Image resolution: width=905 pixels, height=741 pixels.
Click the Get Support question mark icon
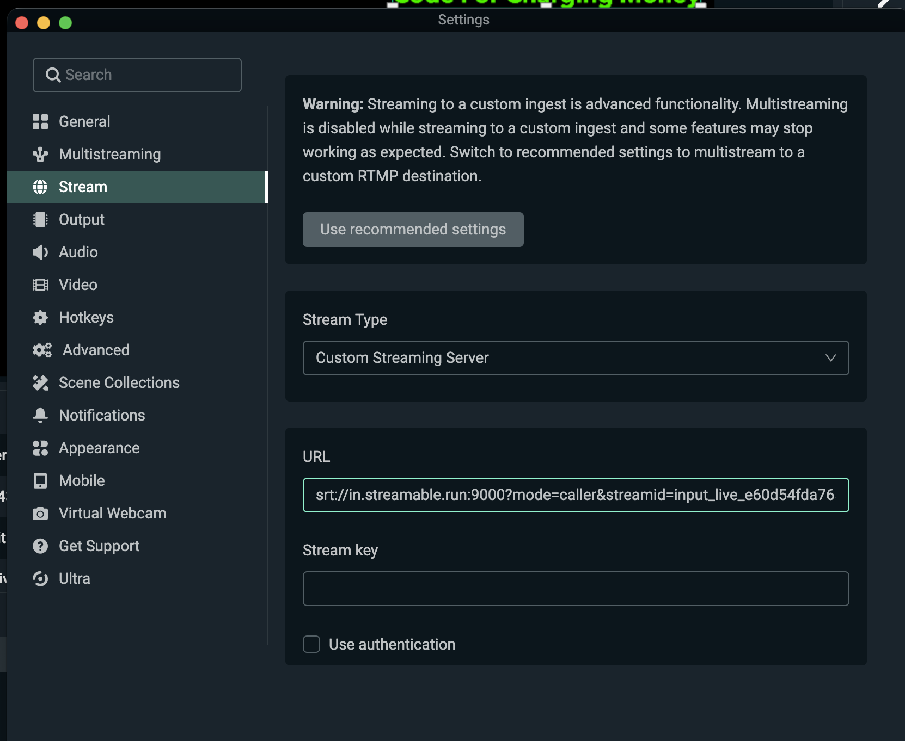coord(40,546)
